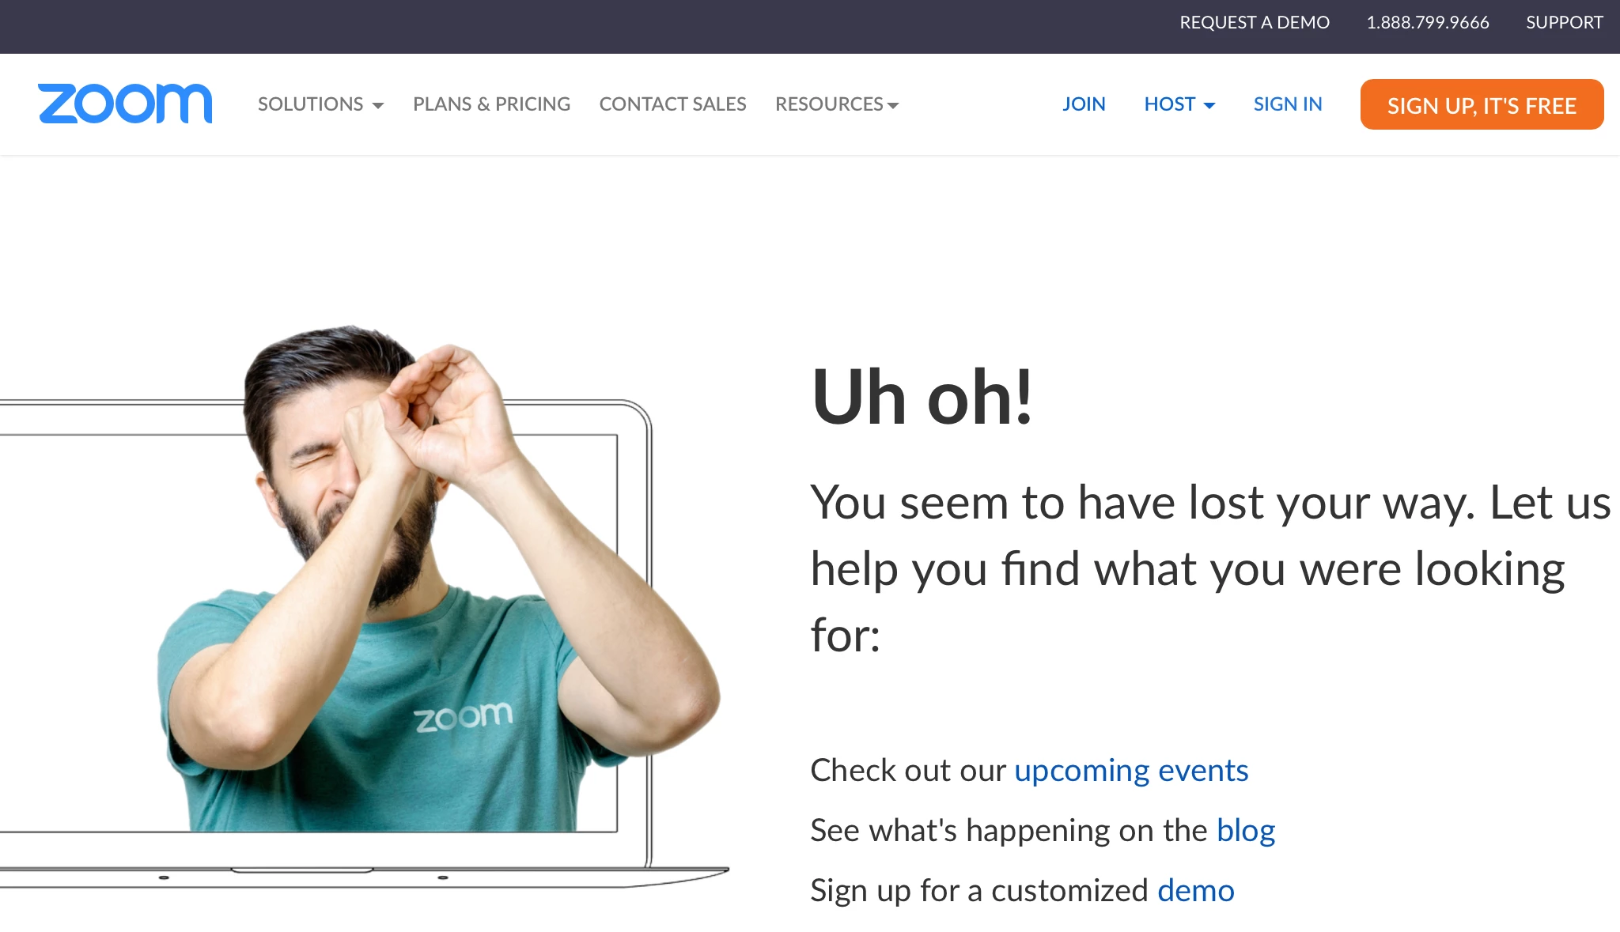This screenshot has height=932, width=1620.
Task: Go to Contact Sales
Action: 672,104
